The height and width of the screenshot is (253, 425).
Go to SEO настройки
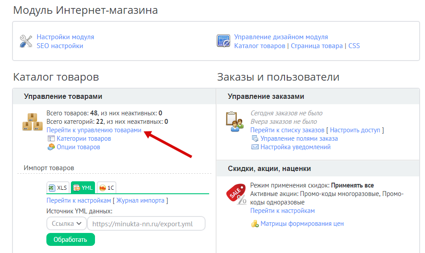point(60,45)
